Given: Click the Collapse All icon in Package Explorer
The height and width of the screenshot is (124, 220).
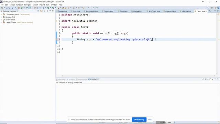Looking at the screenshot, I should click(38, 11).
